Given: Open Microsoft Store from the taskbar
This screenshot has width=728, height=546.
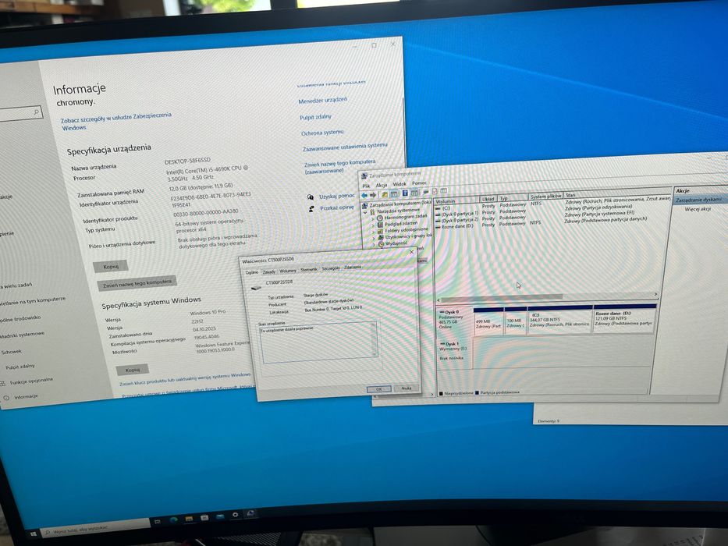Looking at the screenshot, I should (204, 517).
